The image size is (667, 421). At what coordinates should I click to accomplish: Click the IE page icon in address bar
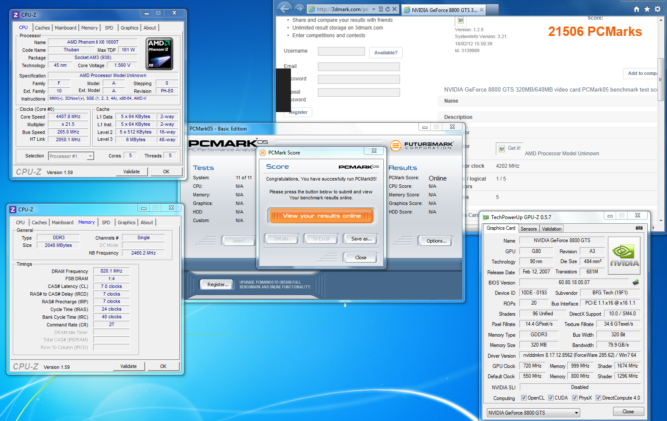click(312, 9)
